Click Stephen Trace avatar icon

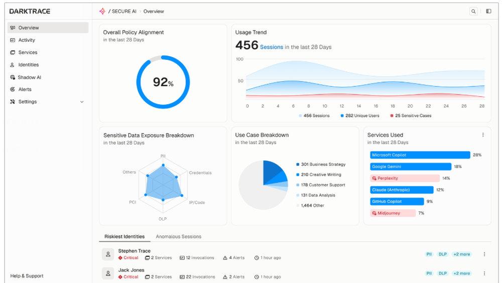[x=108, y=254]
